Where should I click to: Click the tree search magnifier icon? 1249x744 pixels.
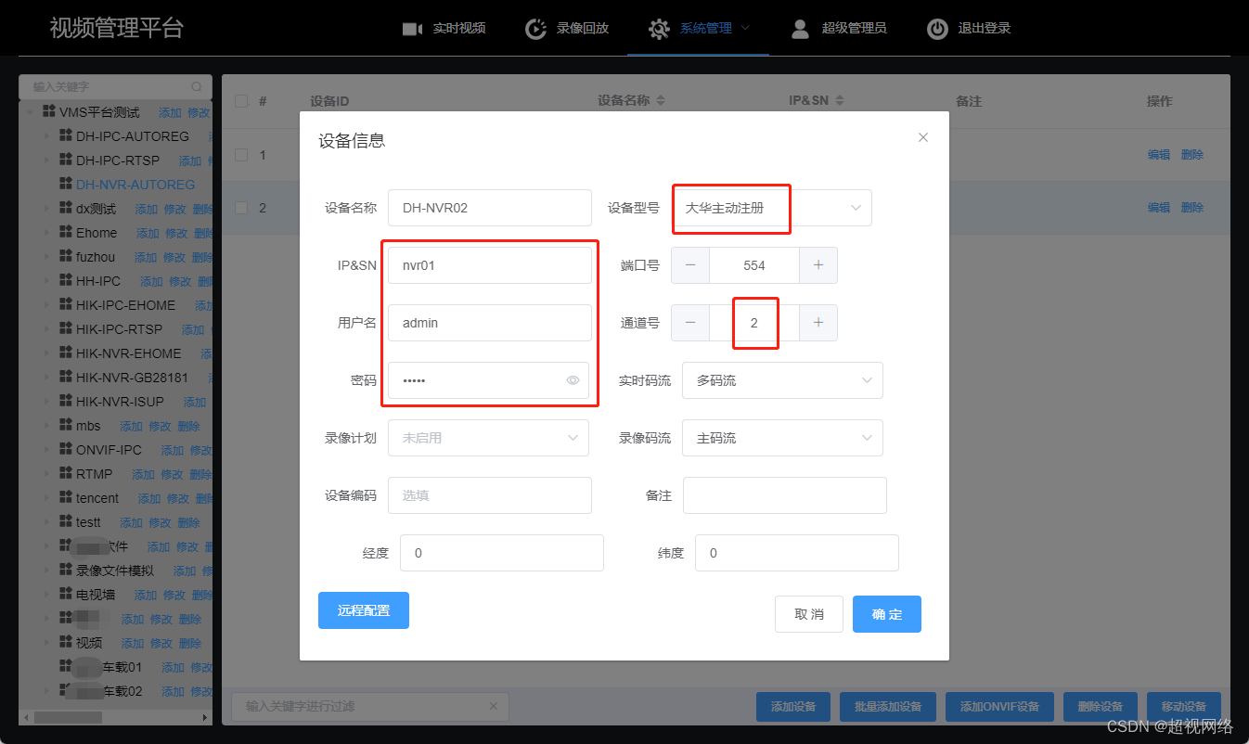tap(196, 86)
